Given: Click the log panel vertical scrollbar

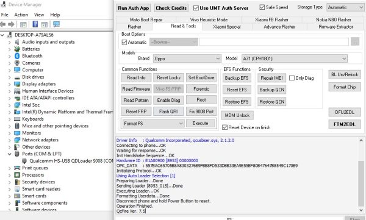Looking at the screenshot, I should [361, 183].
